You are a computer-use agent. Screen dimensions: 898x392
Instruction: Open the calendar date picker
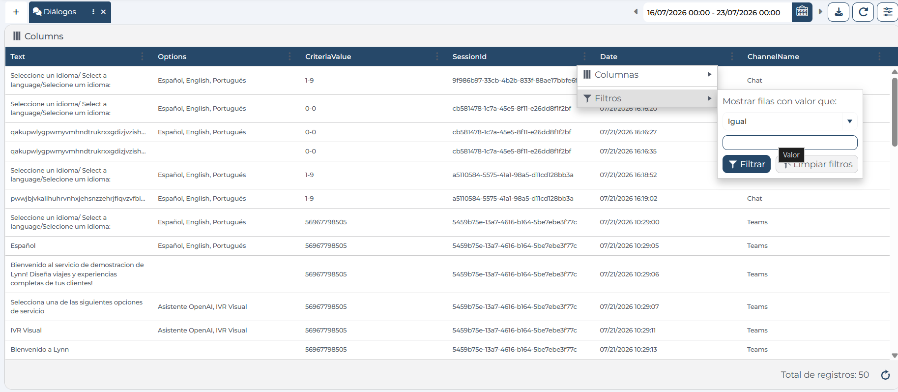click(x=802, y=12)
